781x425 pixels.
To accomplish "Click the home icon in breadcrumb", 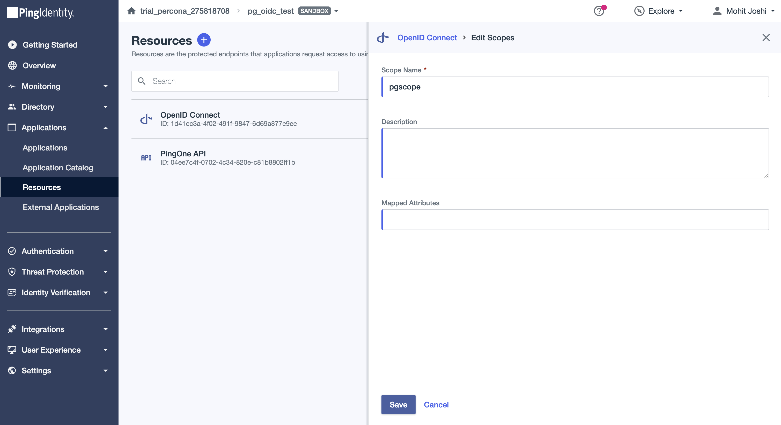I will (131, 11).
